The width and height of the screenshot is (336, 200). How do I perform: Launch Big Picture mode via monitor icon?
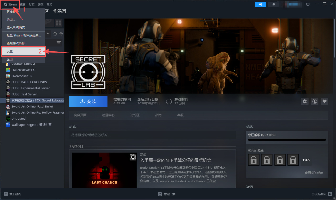click(x=308, y=4)
